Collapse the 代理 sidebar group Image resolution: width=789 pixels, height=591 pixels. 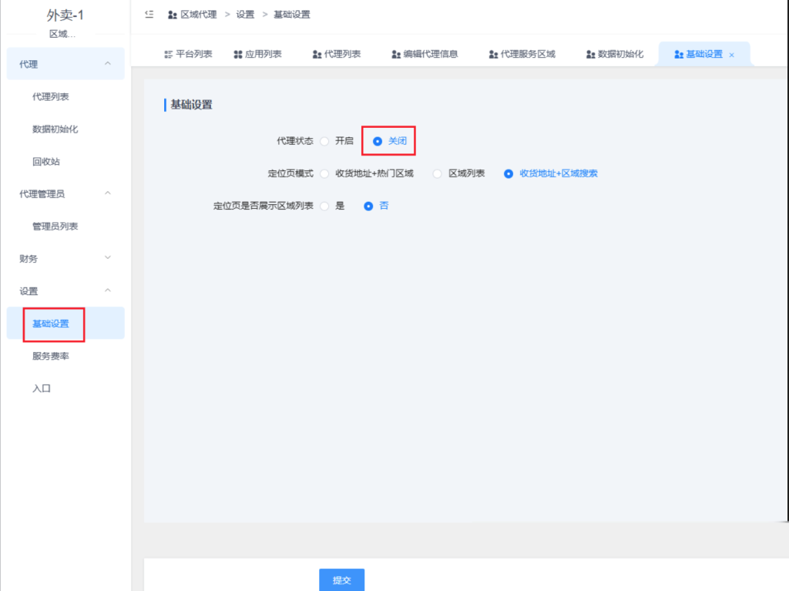108,64
